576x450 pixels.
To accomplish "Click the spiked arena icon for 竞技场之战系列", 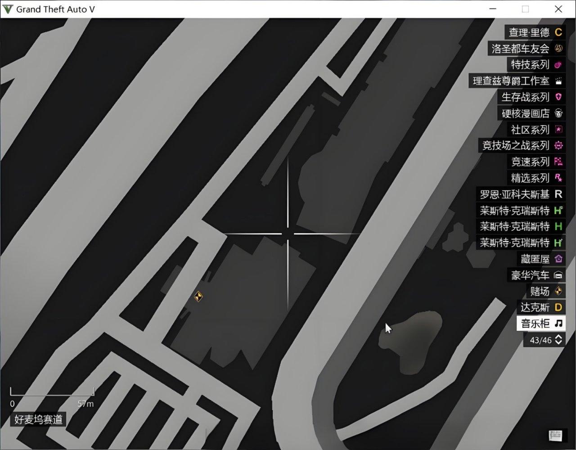I will pyautogui.click(x=558, y=146).
